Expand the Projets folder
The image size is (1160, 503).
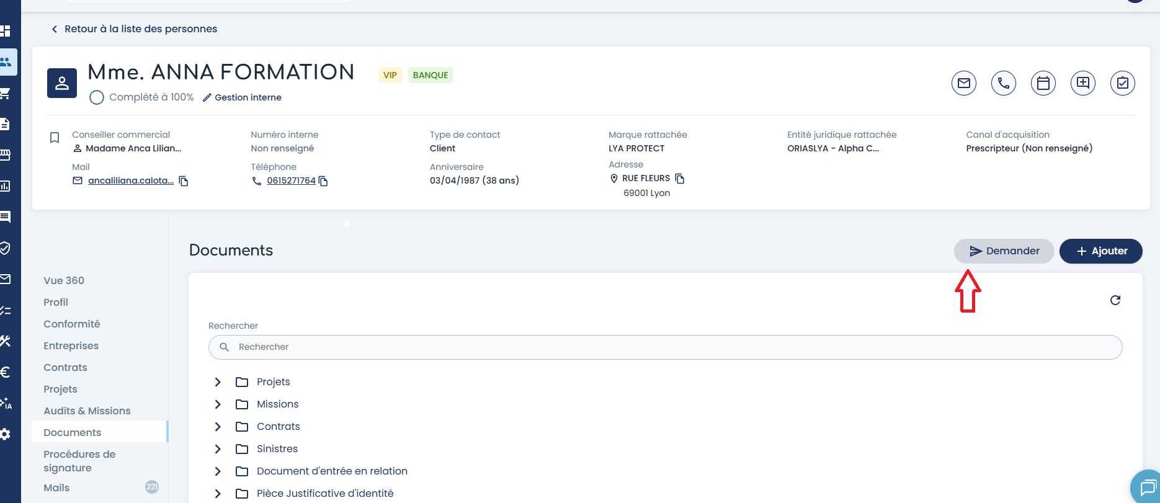click(218, 382)
